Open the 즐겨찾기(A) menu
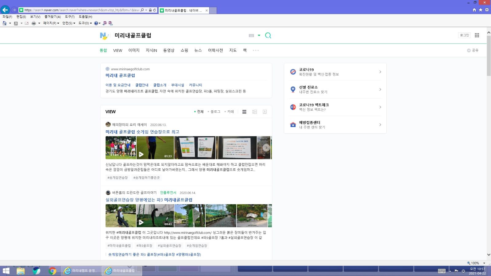This screenshot has width=491, height=276. (52, 17)
